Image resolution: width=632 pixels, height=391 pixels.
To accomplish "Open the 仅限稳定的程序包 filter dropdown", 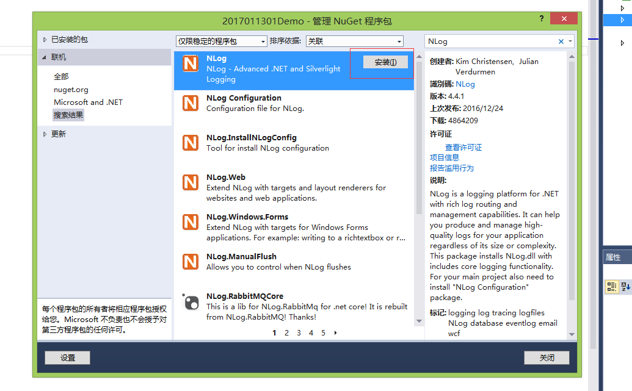I will coord(221,41).
